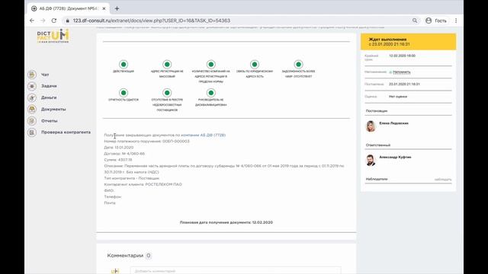Click 'Плановая дата получения документа: 12.02.2020'

(x=226, y=222)
